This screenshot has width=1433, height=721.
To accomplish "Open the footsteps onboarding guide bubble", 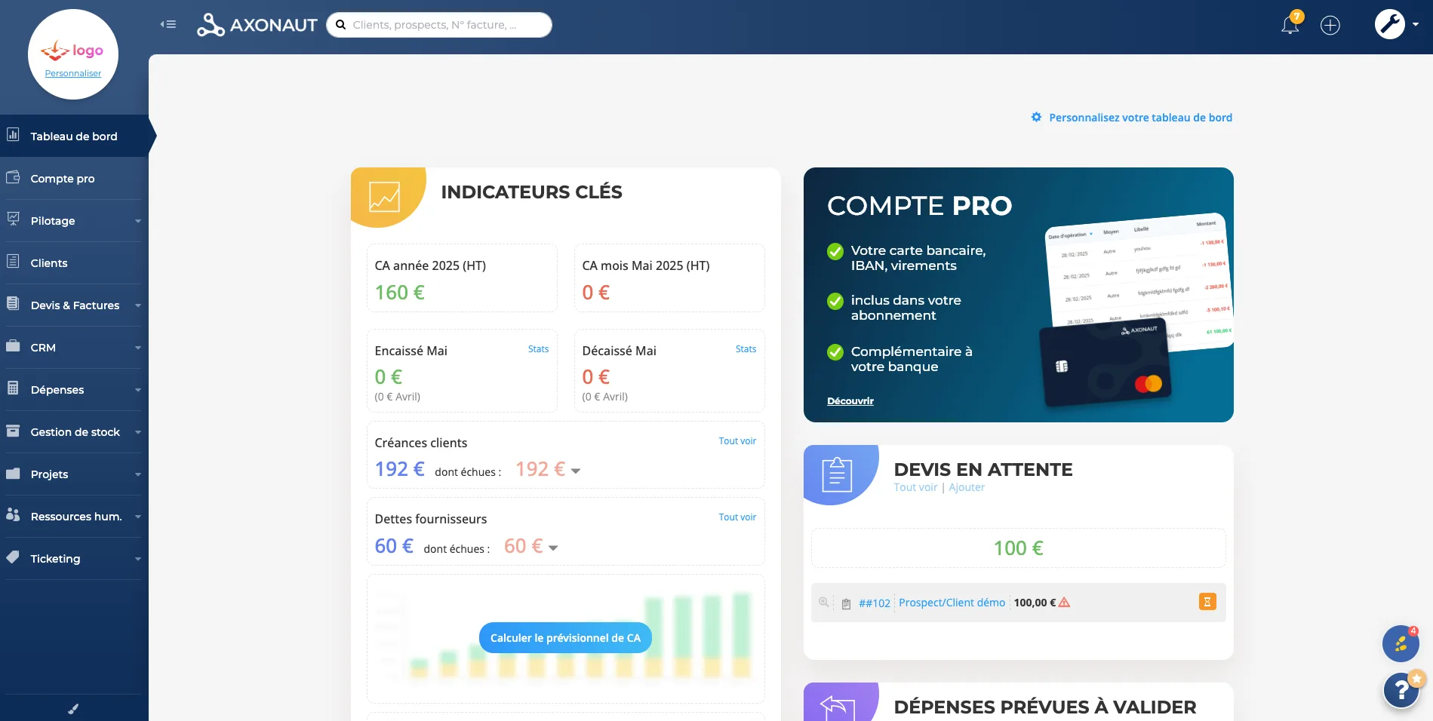I will click(x=1401, y=644).
